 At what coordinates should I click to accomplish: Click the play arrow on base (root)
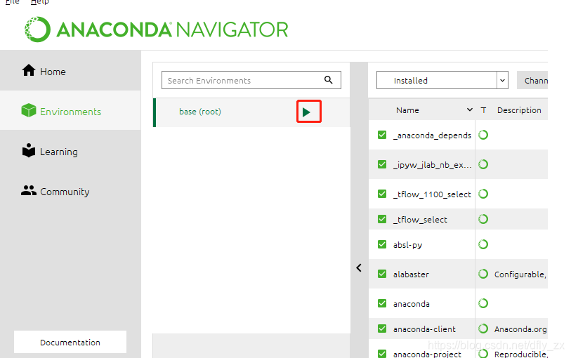click(306, 112)
